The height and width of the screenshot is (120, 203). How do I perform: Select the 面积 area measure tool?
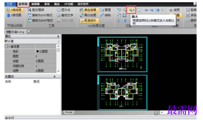(191, 20)
